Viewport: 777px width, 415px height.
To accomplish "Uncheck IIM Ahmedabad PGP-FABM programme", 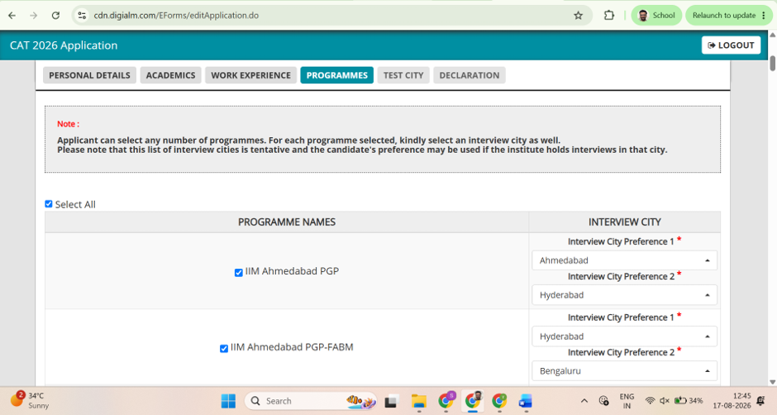I will click(x=224, y=349).
